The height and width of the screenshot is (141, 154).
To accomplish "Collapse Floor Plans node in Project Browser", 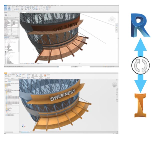I will 5,42.
